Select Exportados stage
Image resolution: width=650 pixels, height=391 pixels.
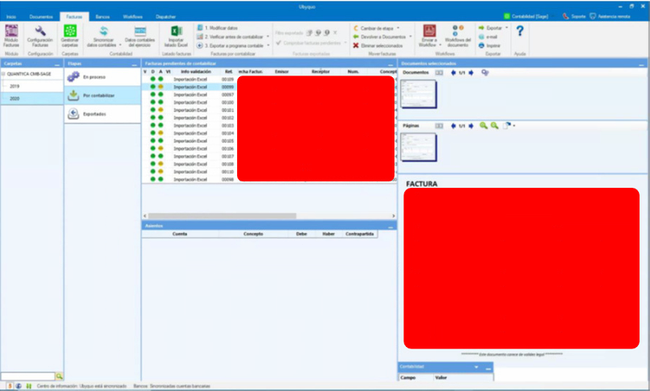102,114
